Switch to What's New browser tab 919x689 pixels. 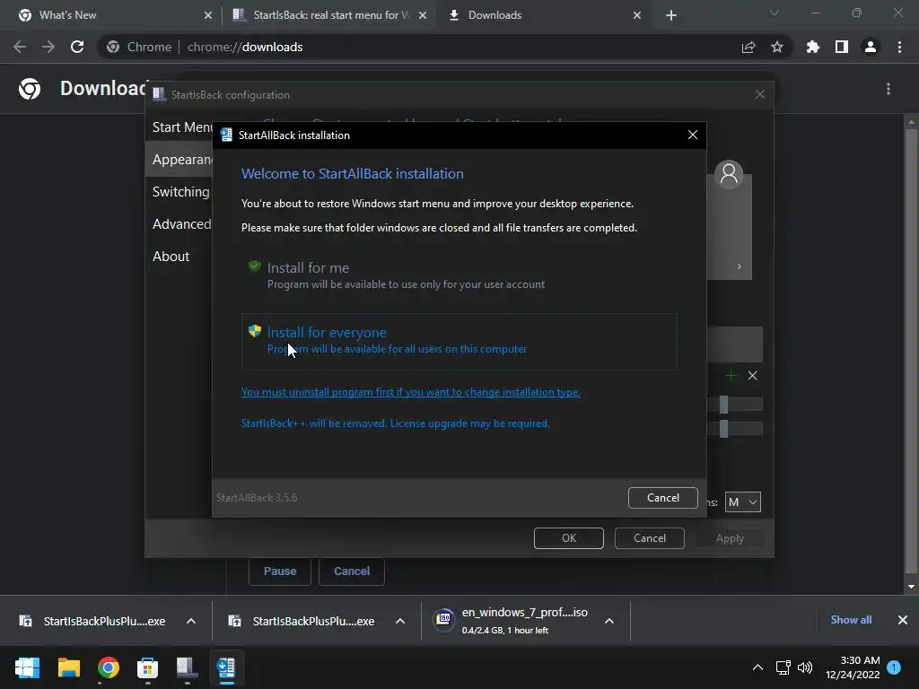coord(111,15)
